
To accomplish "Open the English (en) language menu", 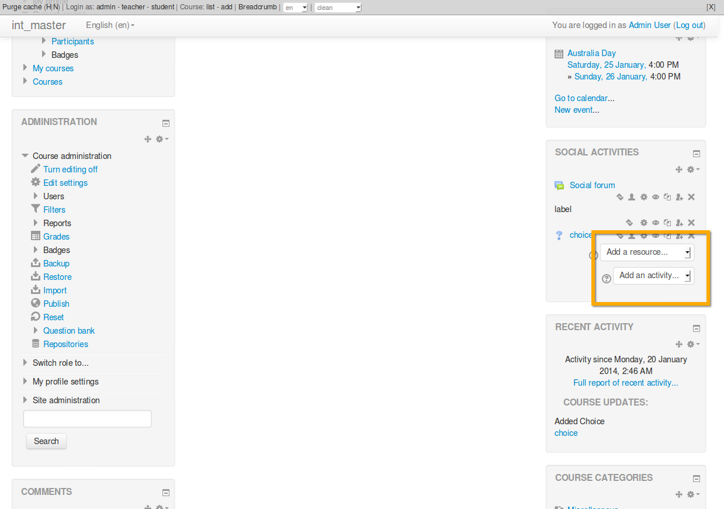I will tap(110, 25).
